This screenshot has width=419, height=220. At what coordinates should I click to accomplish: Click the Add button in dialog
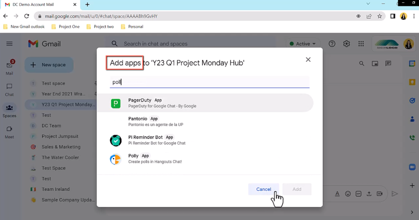pos(297,189)
